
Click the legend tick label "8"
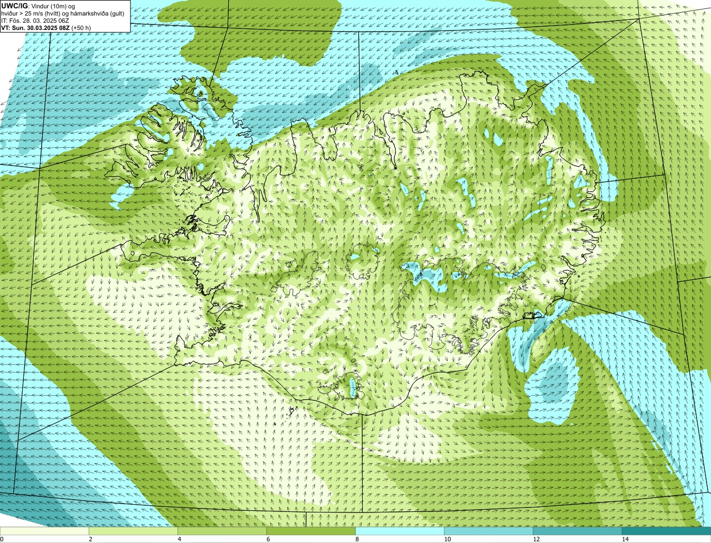coord(357,539)
